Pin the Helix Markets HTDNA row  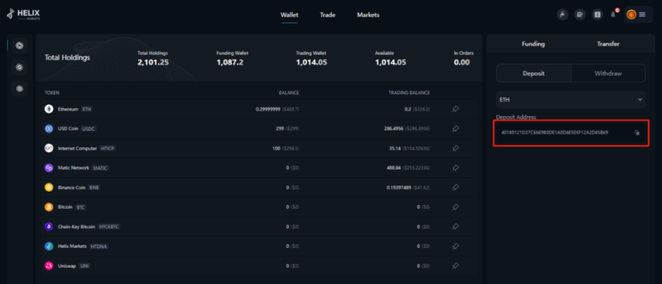coord(455,246)
